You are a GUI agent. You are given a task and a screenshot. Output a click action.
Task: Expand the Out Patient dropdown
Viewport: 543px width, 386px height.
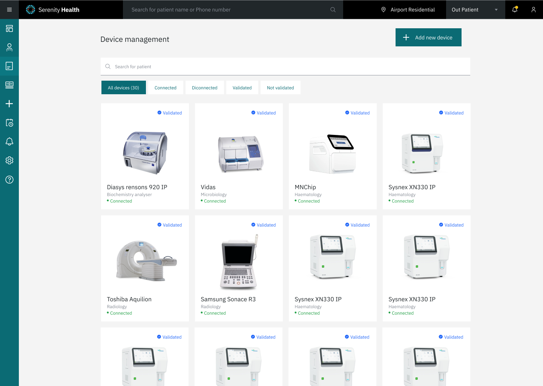[476, 10]
